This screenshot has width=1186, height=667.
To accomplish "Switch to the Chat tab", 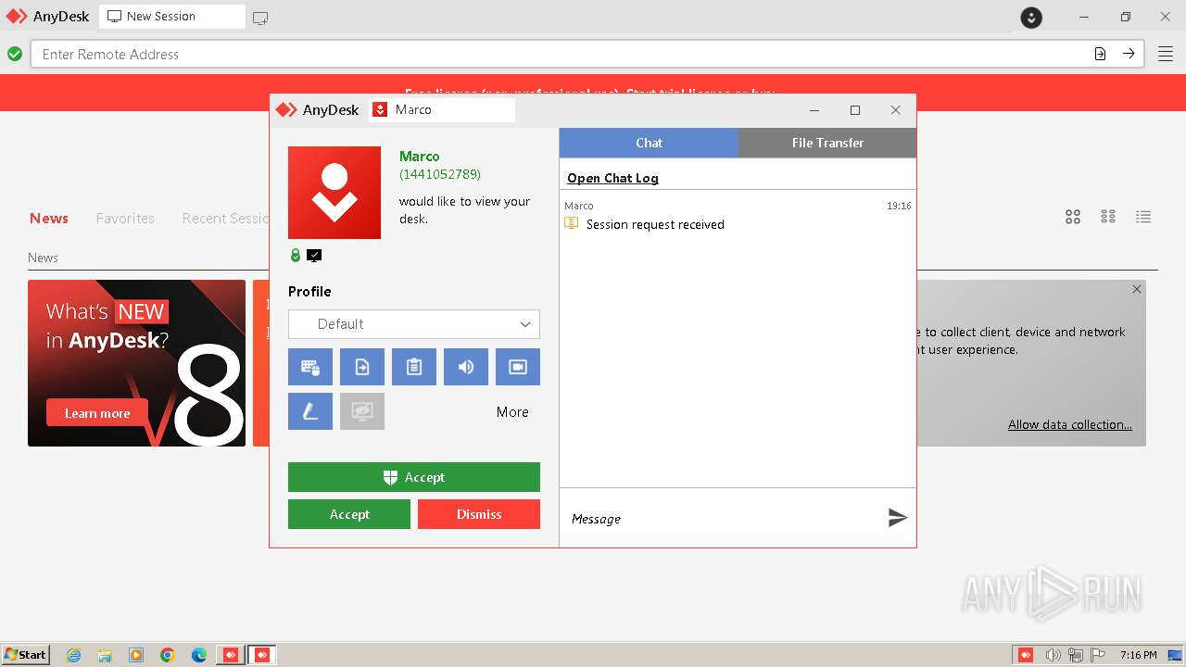I will [x=649, y=143].
